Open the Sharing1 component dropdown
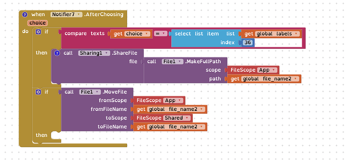The height and width of the screenshot is (162, 346). [94, 53]
